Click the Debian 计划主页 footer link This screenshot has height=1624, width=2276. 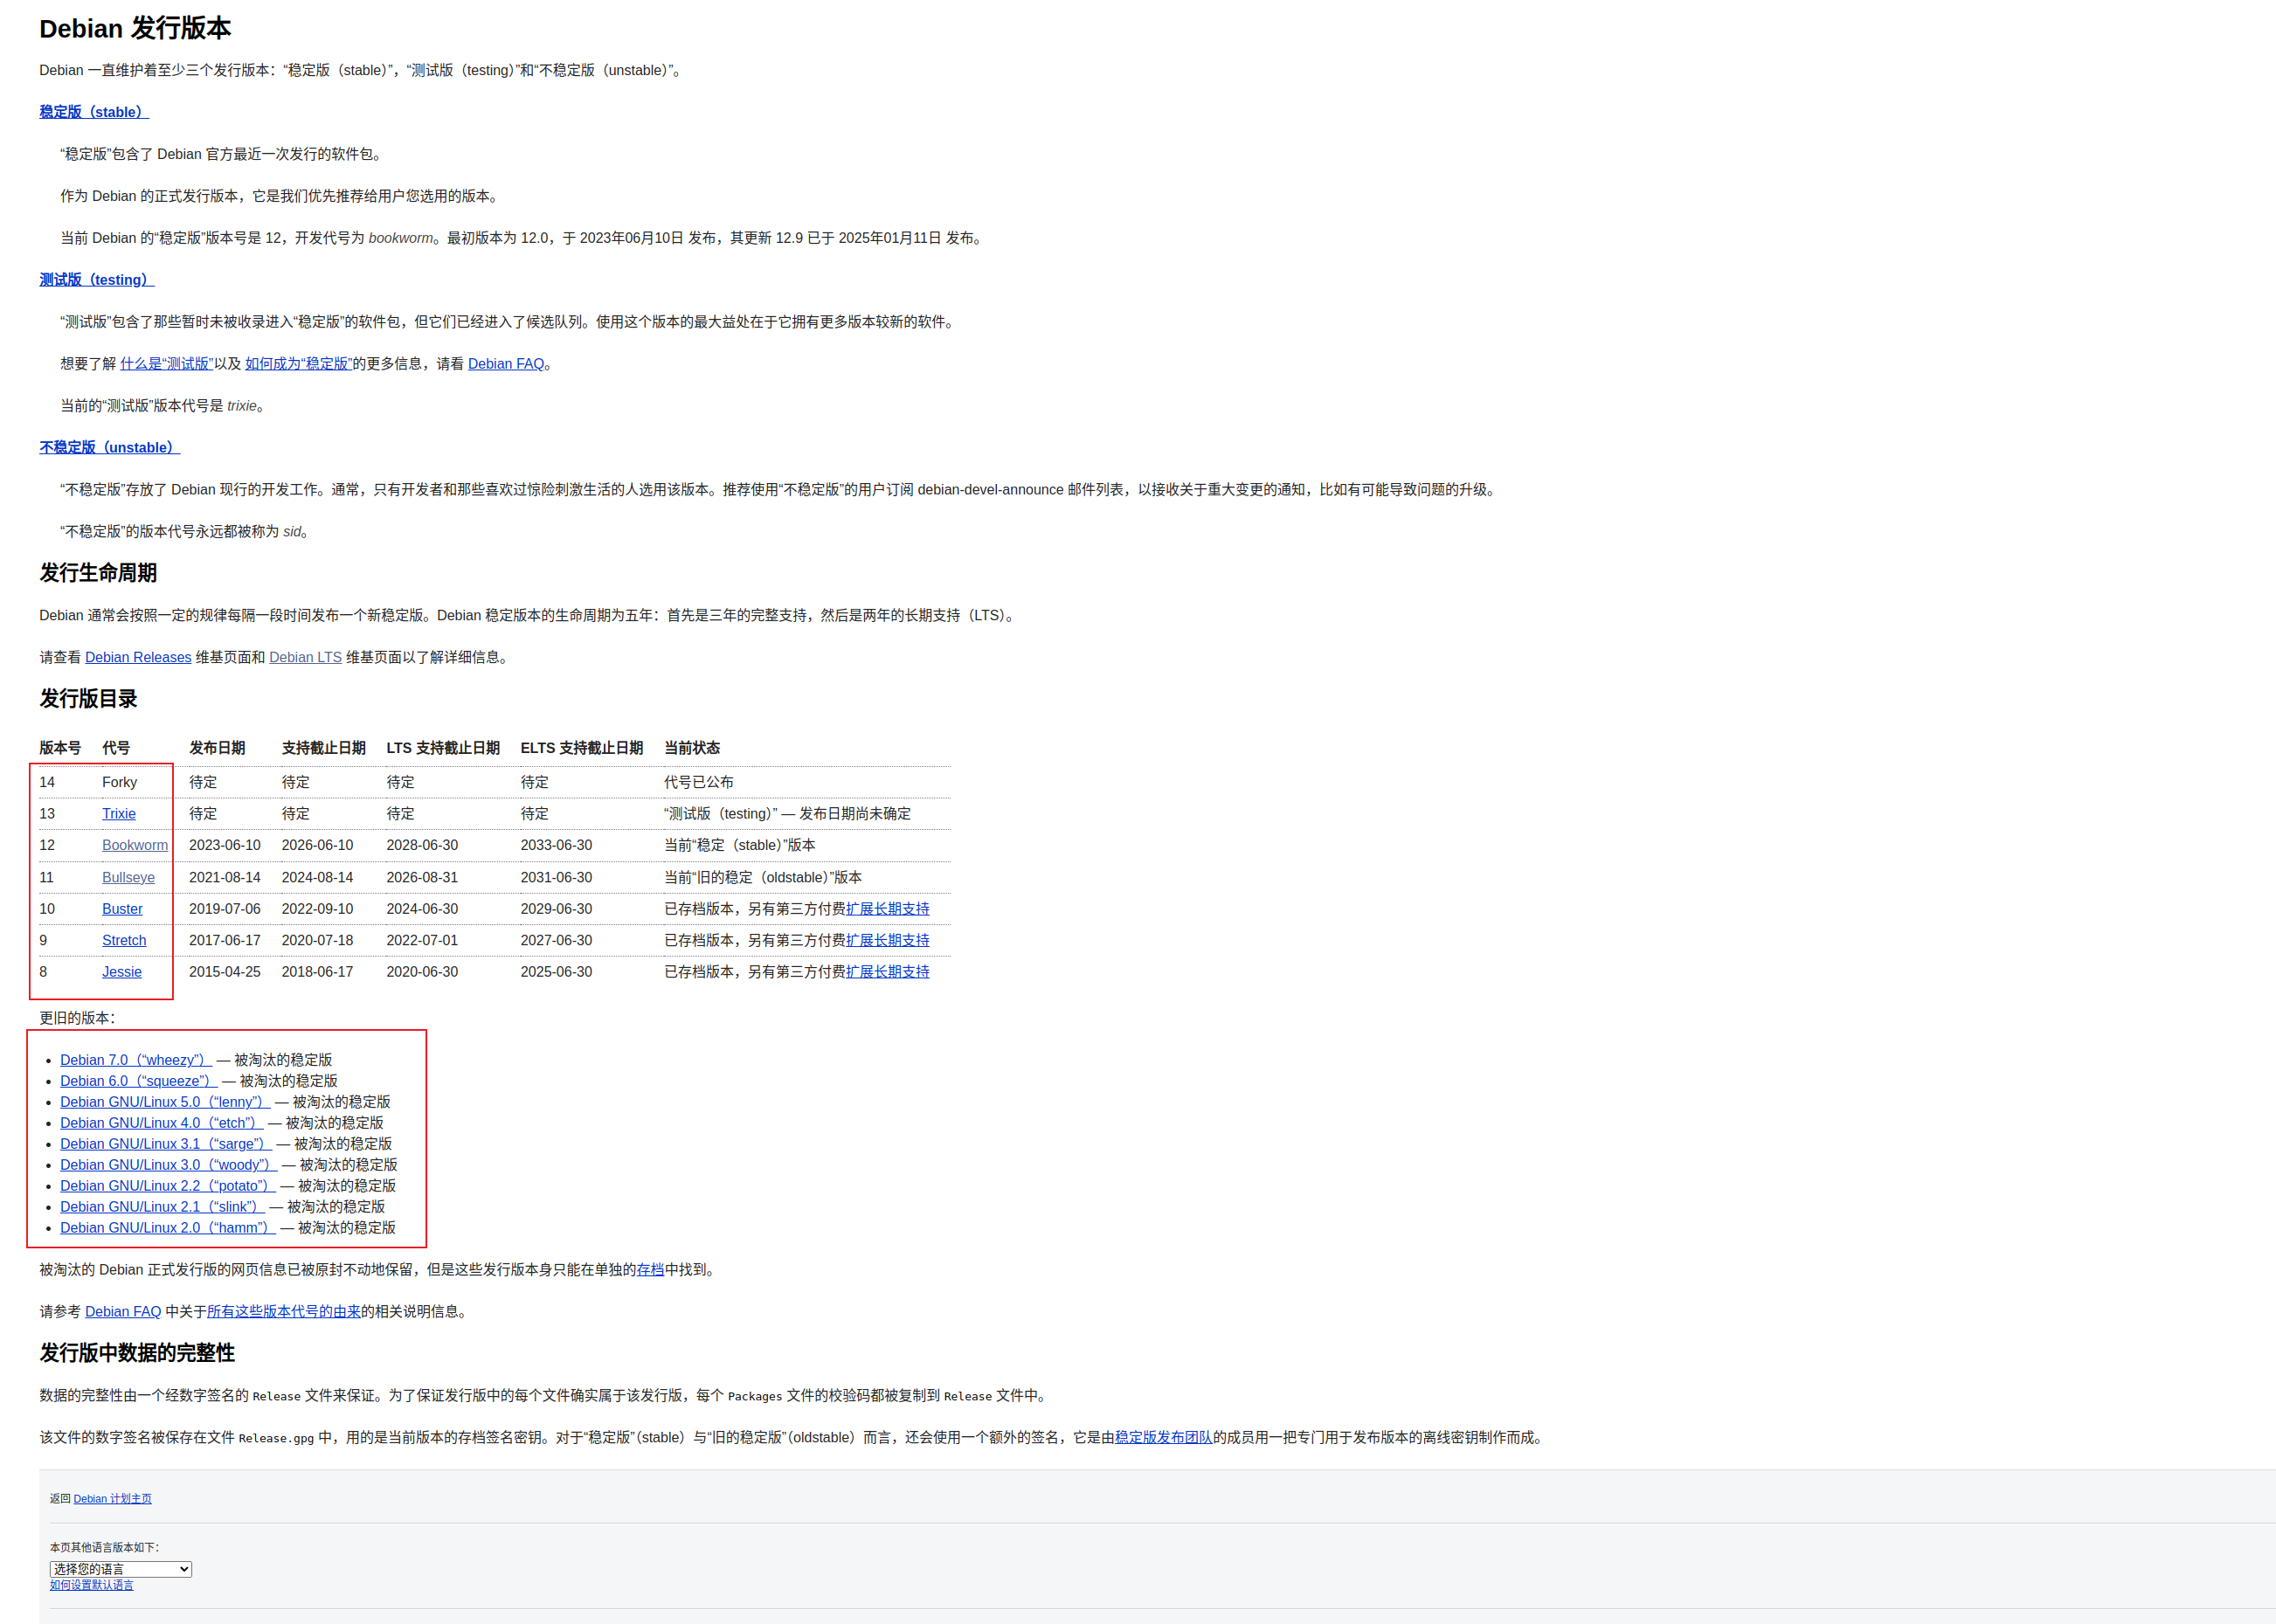[x=113, y=1499]
